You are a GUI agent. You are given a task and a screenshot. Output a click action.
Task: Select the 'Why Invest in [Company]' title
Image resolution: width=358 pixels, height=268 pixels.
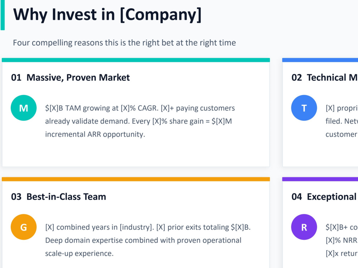click(107, 15)
